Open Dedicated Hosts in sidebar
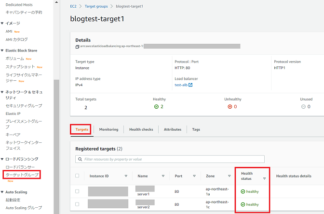The height and width of the screenshot is (214, 324). tap(19, 4)
